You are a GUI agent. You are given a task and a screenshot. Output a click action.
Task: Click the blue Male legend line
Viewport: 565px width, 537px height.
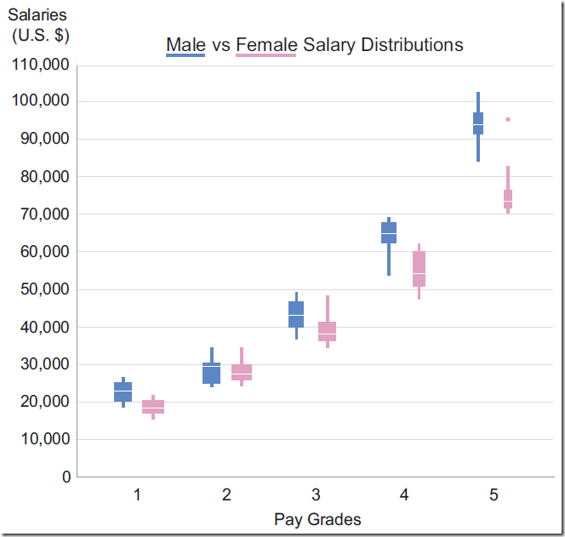coord(185,55)
